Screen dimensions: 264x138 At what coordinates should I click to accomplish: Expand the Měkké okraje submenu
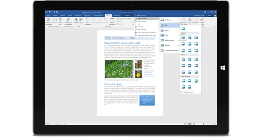(170, 40)
